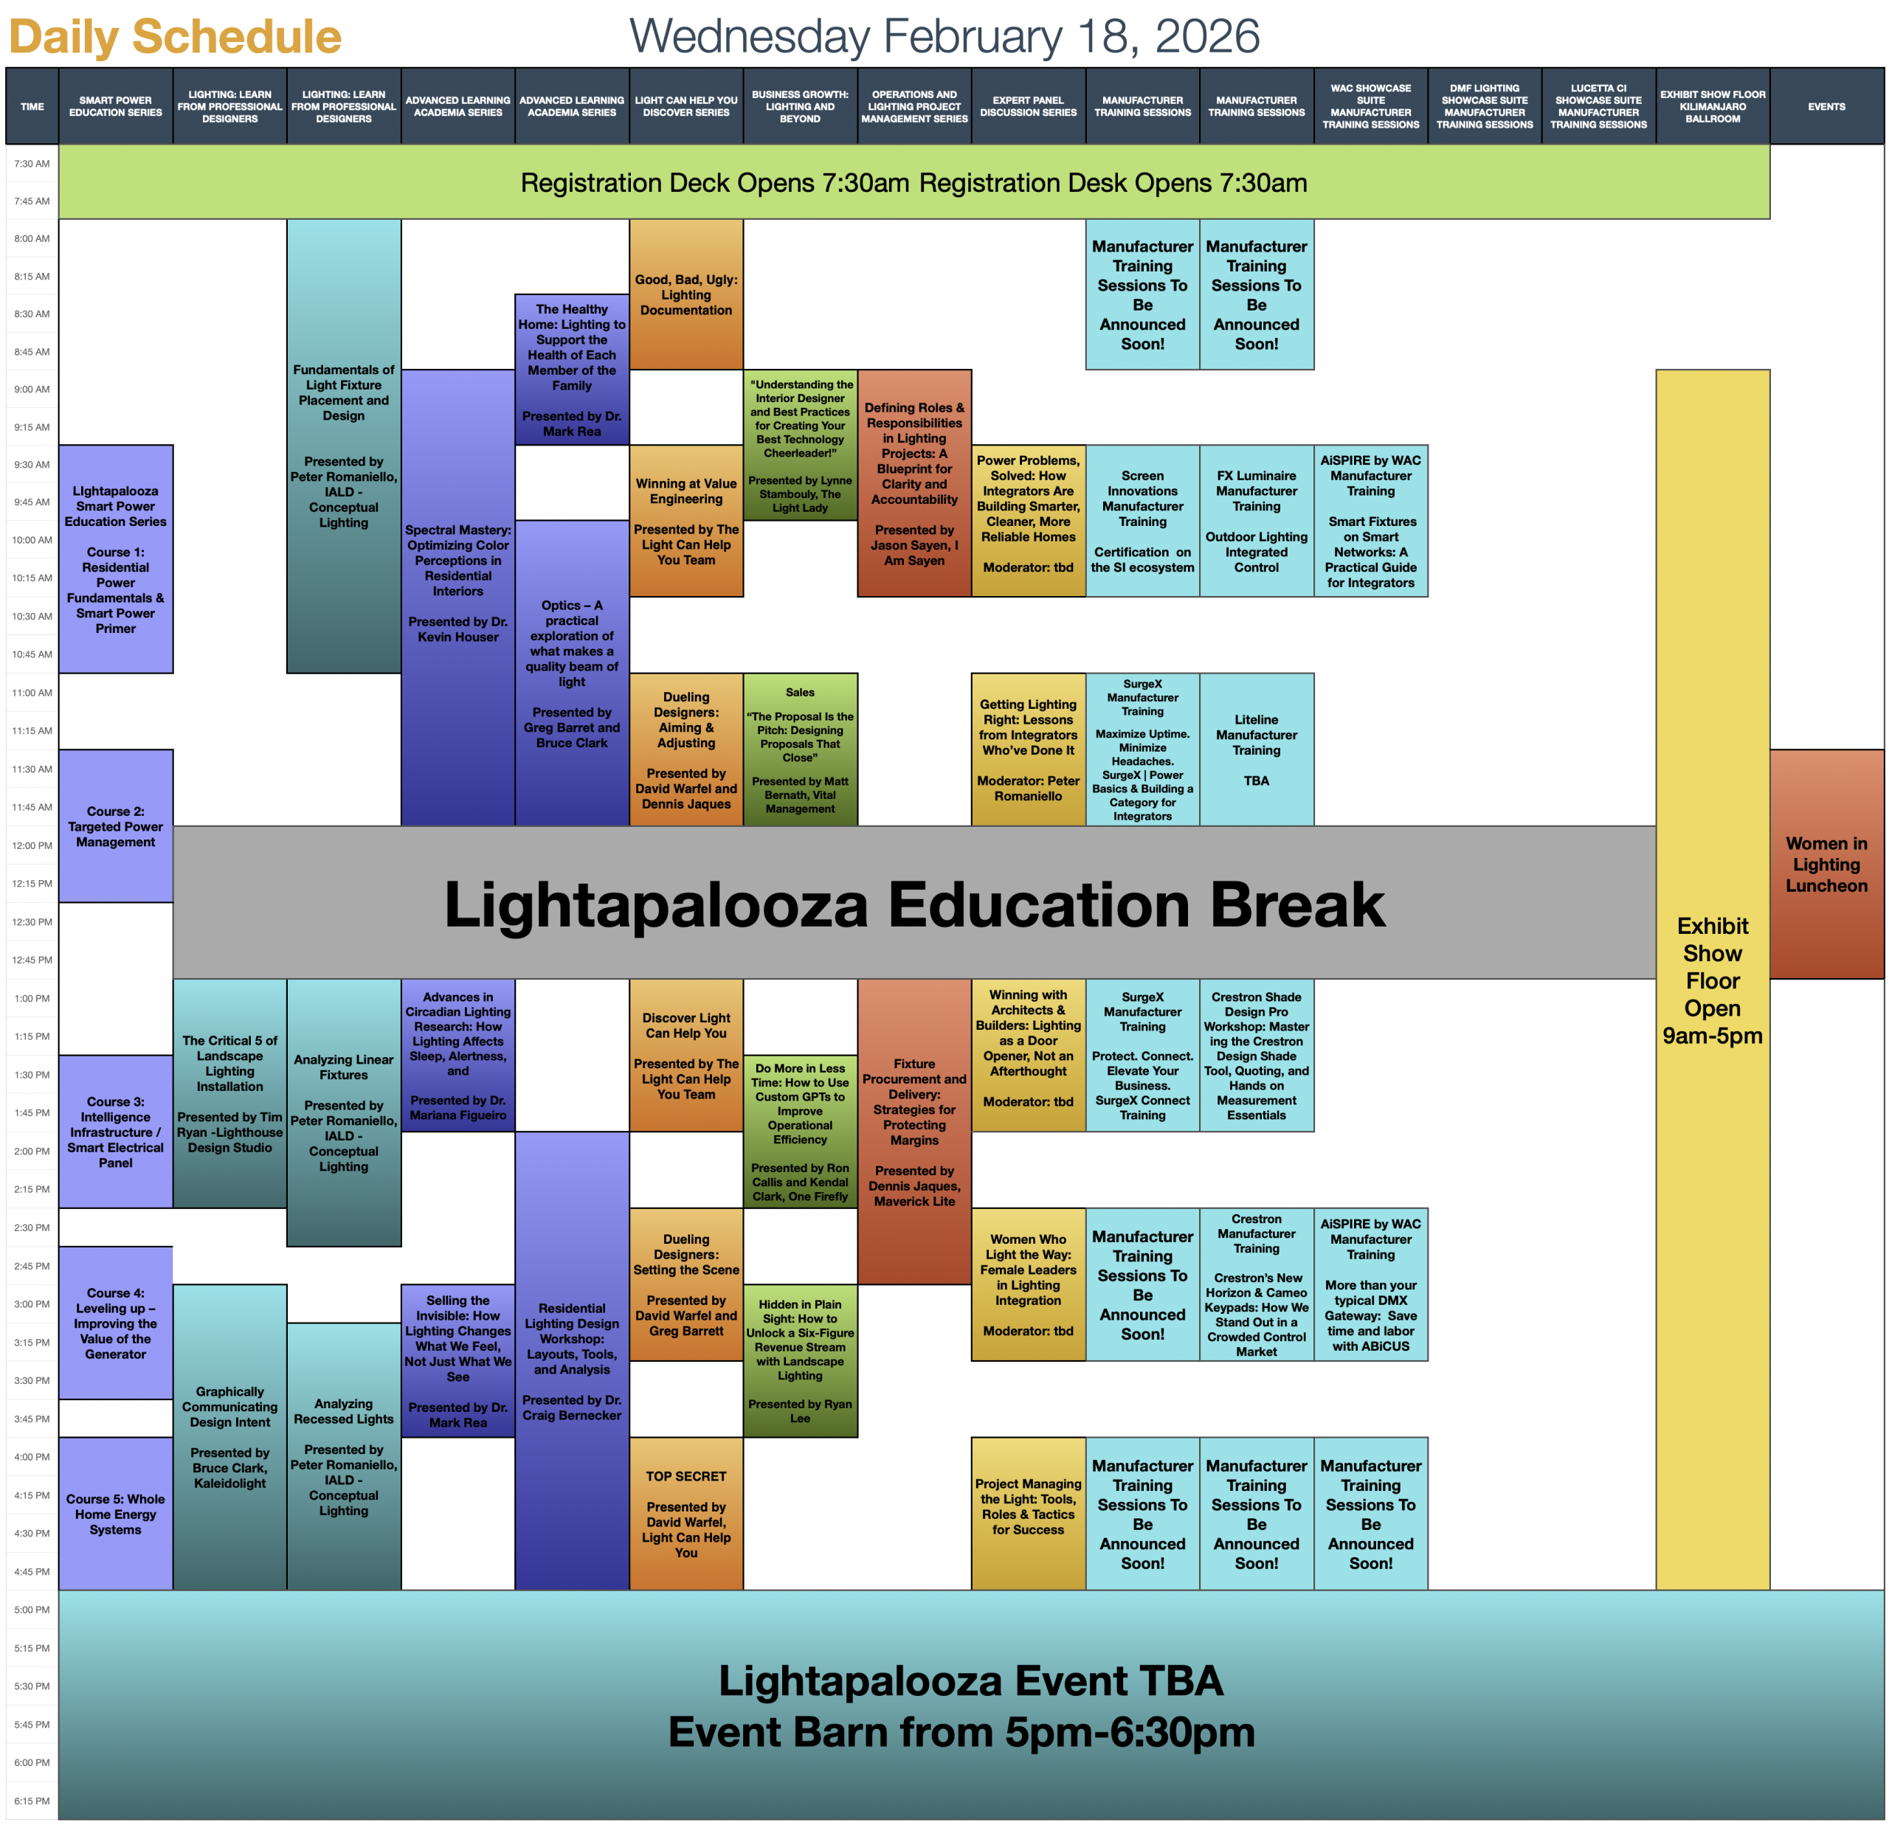Image resolution: width=1889 pixels, height=1825 pixels.
Task: Open the Graphically Communicating Design Intent session
Action: tap(229, 1436)
